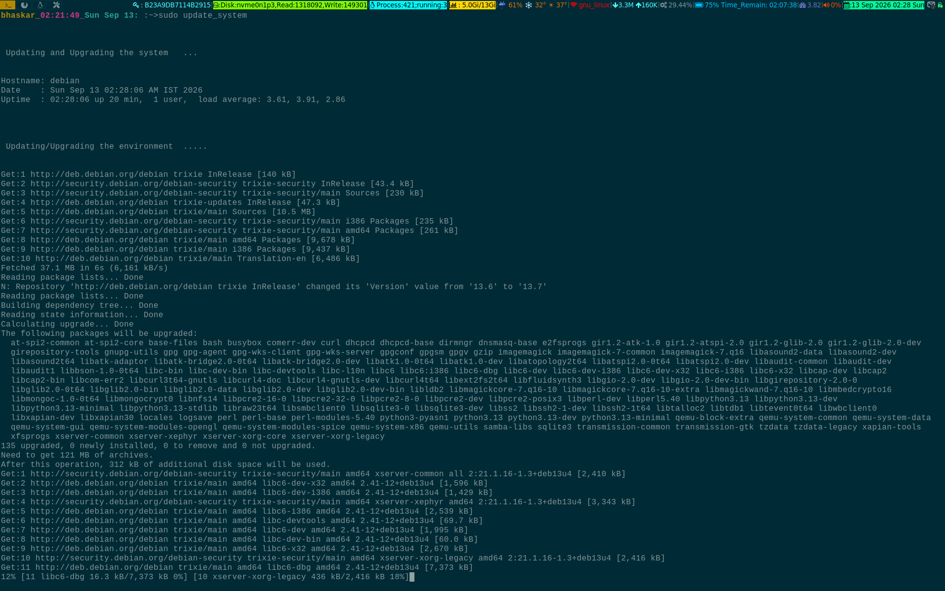Screen dimensions: 945x591
Task: Select the Tux penguin workspace icon
Action: click(x=40, y=5)
